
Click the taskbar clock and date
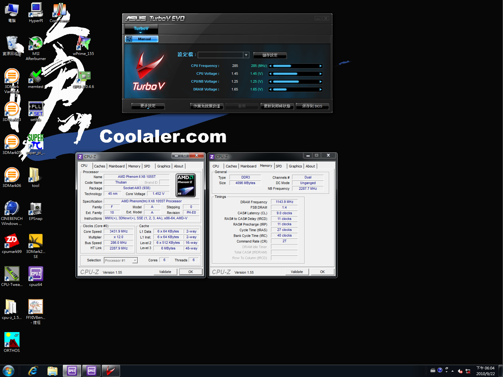pyautogui.click(x=485, y=371)
